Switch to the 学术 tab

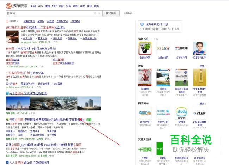89,6
